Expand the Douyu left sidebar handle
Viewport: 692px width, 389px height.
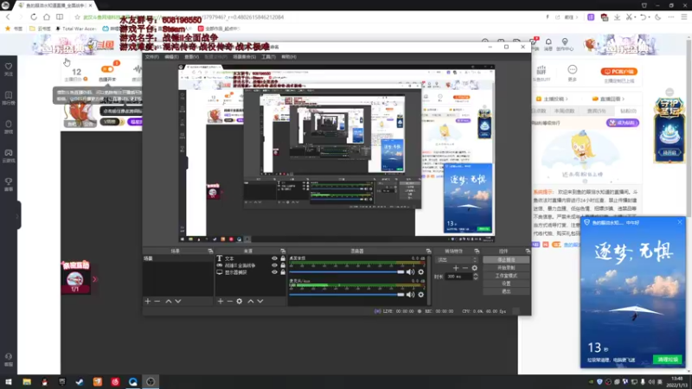17,214
